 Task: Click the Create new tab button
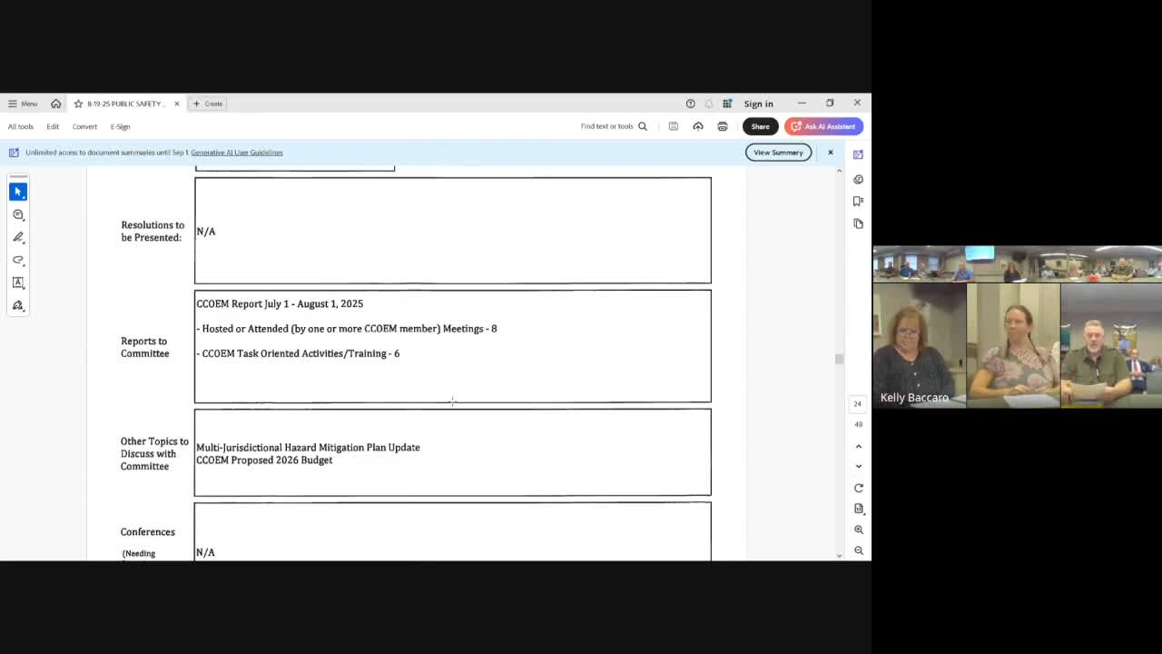click(208, 104)
